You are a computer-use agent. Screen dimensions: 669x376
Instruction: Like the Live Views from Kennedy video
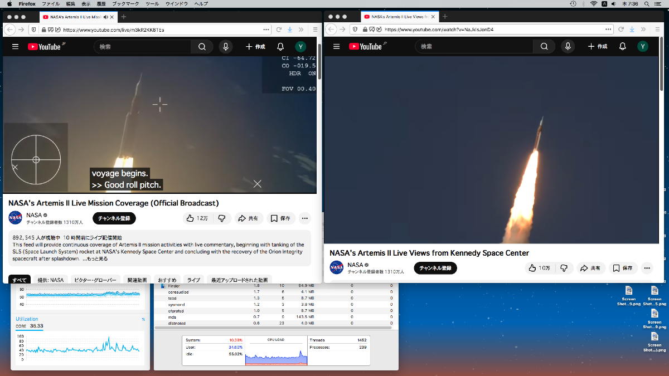[x=539, y=268]
